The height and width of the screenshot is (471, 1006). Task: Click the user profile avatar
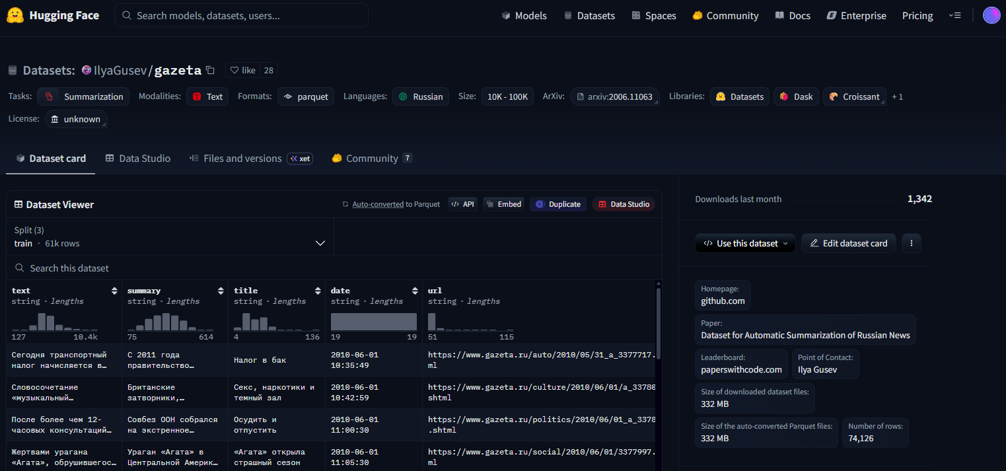click(991, 15)
